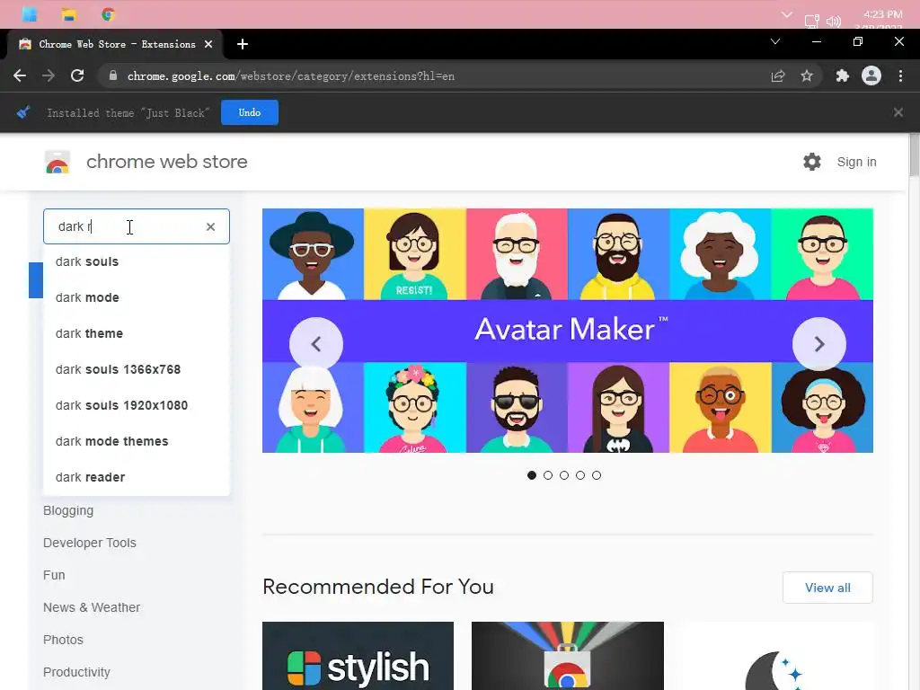The width and height of the screenshot is (920, 690).
Task: Open Chrome's three-dot menu
Action: [900, 75]
